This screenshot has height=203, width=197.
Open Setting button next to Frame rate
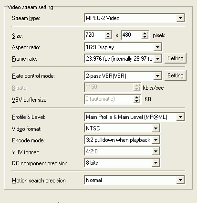pos(176,58)
